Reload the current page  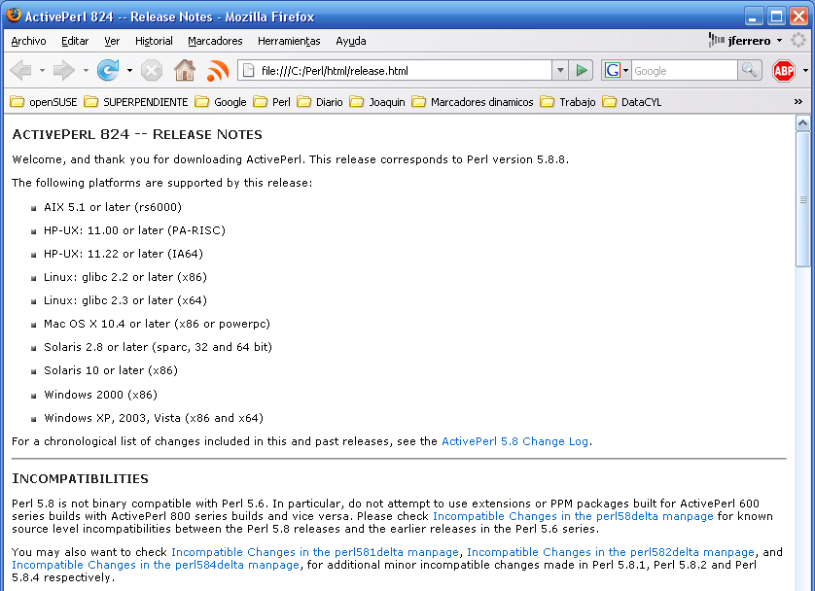point(108,70)
